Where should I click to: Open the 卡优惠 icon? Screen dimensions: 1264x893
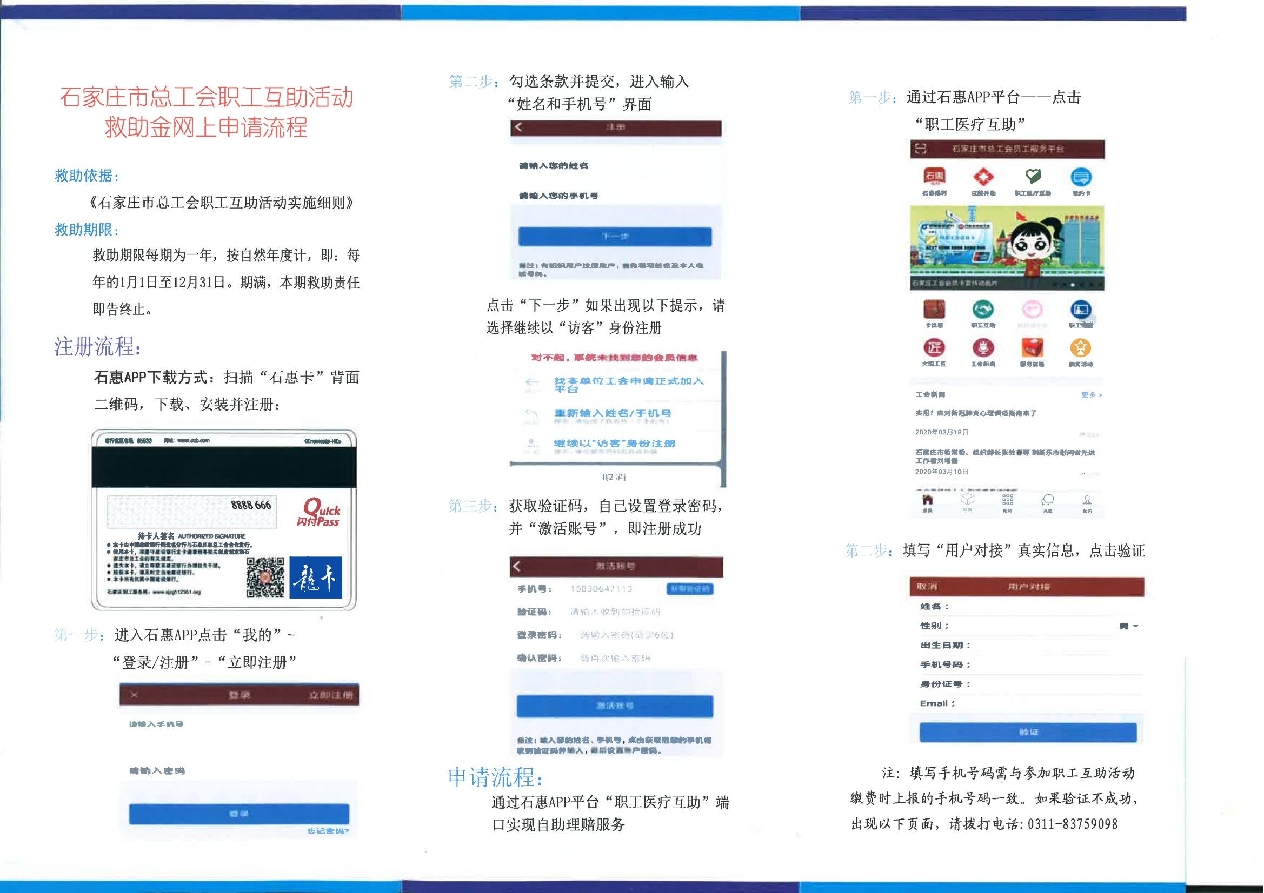[934, 310]
